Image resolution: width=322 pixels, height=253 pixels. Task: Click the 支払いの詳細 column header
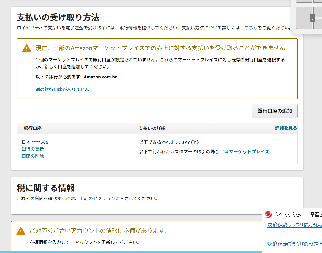click(x=152, y=129)
